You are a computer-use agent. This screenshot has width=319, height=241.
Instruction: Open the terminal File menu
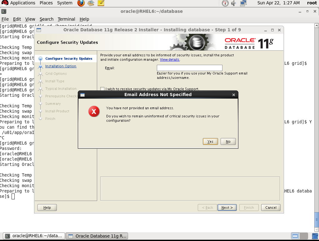5,19
